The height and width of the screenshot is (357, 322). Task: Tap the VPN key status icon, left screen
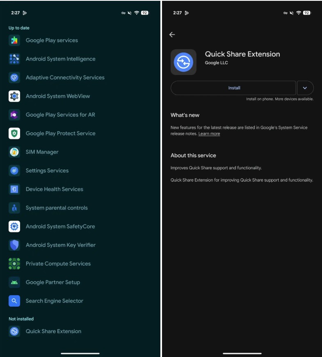[123, 13]
